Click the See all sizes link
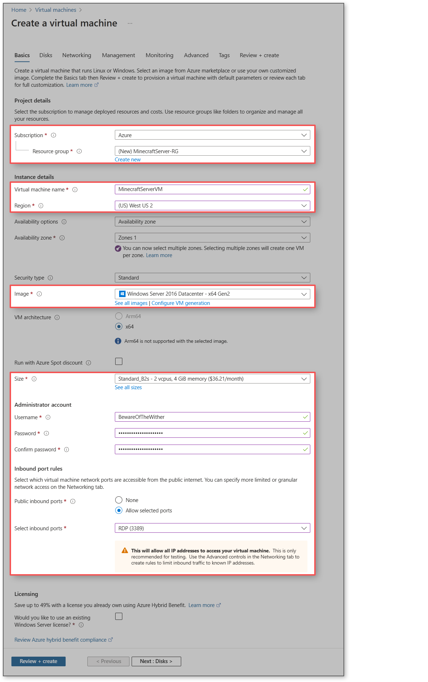The width and height of the screenshot is (428, 682). pyautogui.click(x=128, y=387)
